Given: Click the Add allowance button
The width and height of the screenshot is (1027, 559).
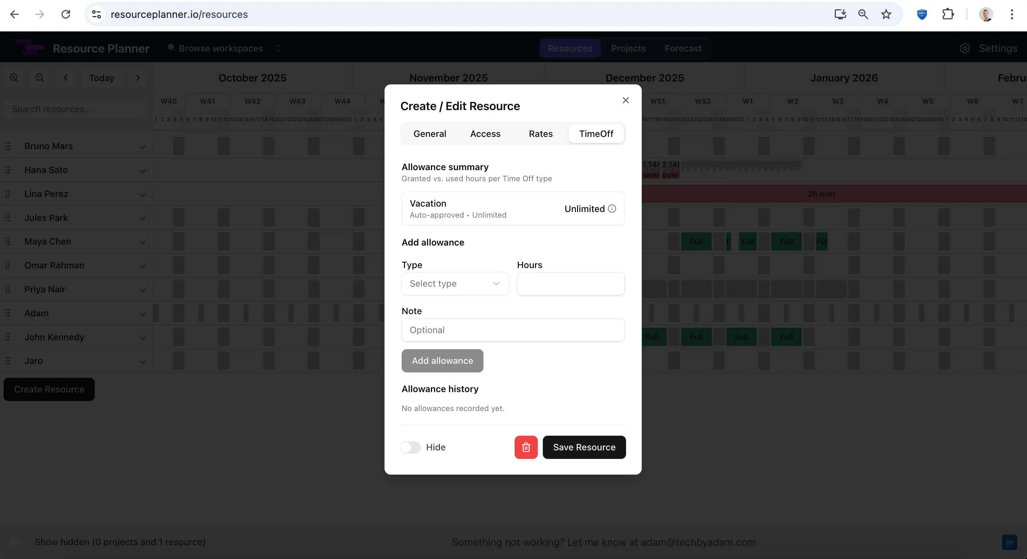Looking at the screenshot, I should (442, 360).
